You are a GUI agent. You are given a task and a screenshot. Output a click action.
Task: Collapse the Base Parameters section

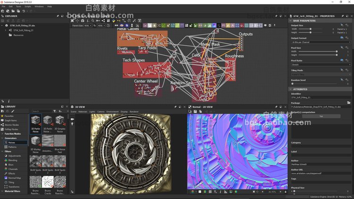point(291,21)
